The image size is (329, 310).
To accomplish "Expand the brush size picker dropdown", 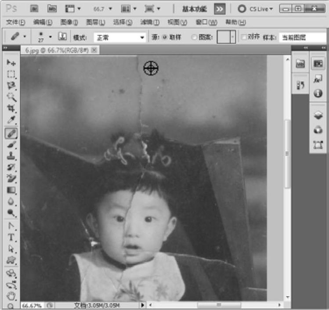I will point(50,37).
